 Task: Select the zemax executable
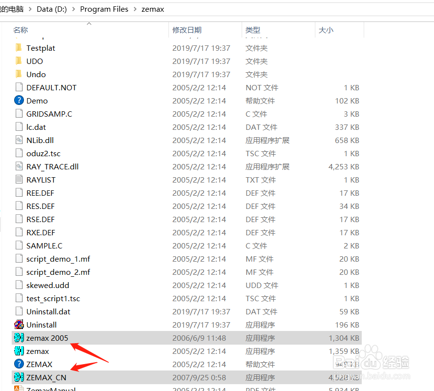[38, 350]
